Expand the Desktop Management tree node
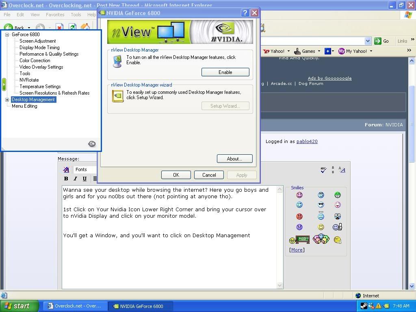Image resolution: width=416 pixels, height=312 pixels. pos(7,100)
